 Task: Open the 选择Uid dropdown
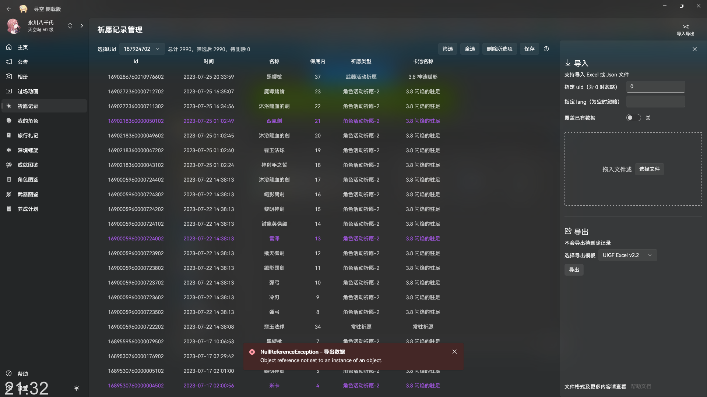click(142, 49)
